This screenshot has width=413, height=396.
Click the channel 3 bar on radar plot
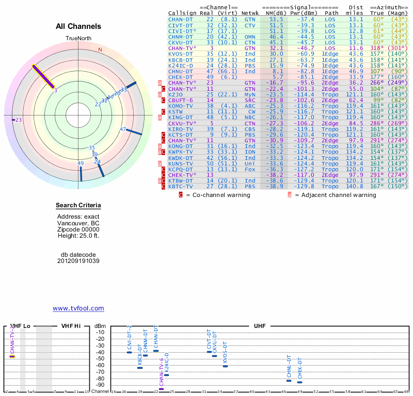(44, 76)
